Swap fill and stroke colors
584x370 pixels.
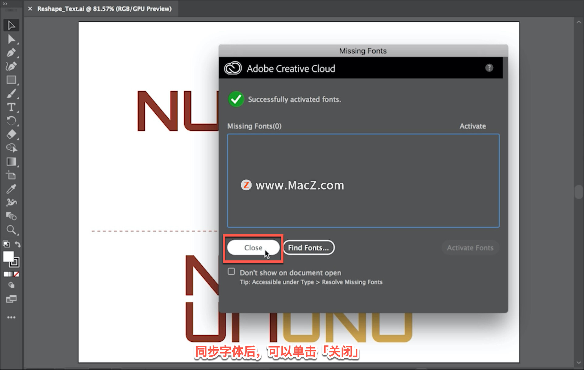[18, 244]
